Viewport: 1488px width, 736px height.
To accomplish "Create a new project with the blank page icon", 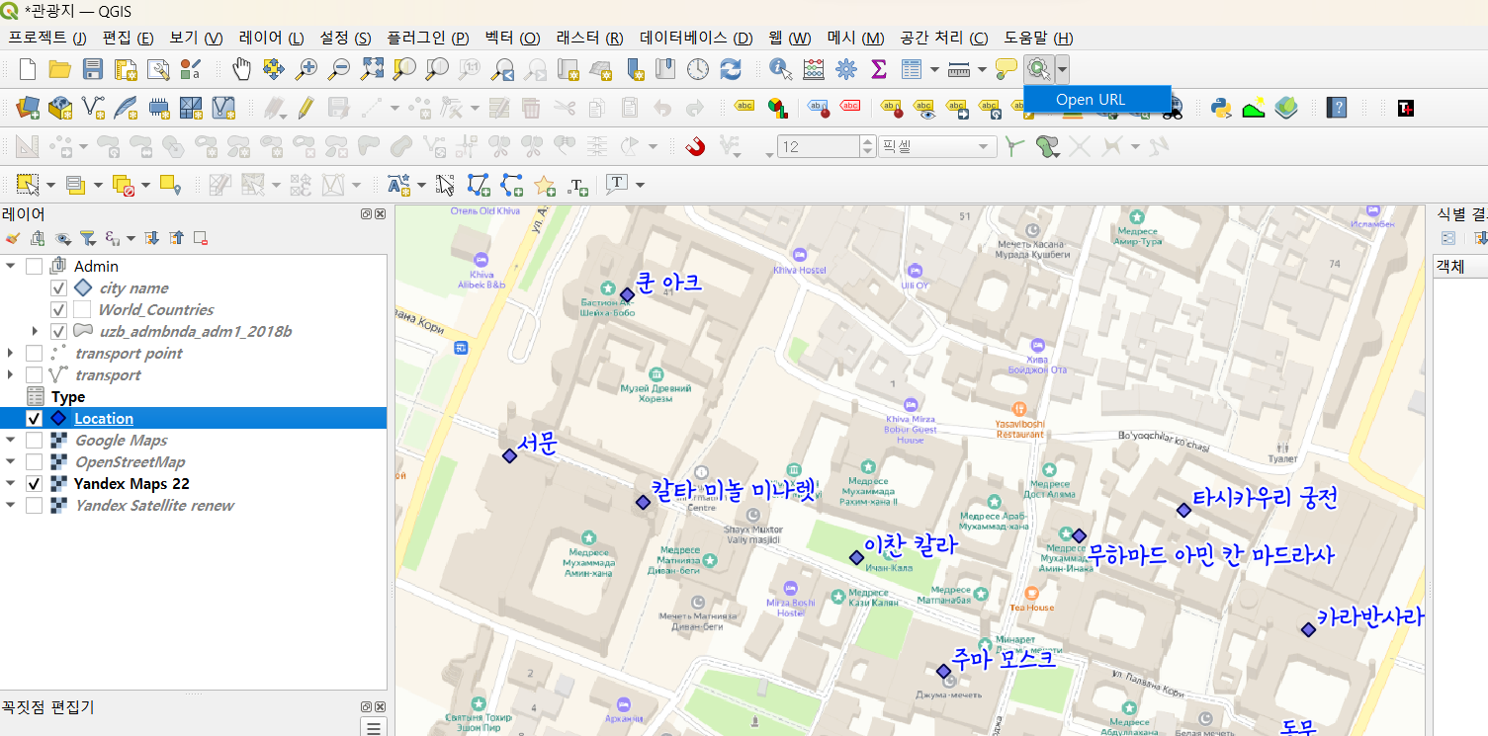I will [28, 69].
